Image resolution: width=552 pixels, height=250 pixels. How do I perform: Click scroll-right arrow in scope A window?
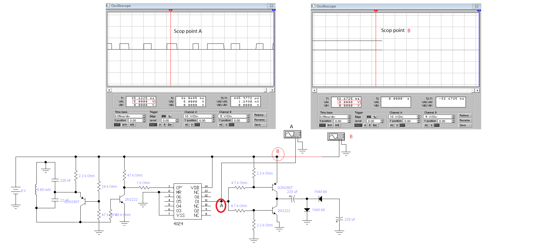[x=272, y=90]
